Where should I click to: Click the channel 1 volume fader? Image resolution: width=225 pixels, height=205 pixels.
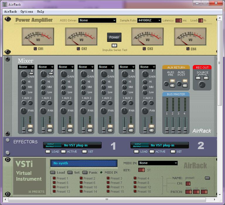tap(24, 129)
